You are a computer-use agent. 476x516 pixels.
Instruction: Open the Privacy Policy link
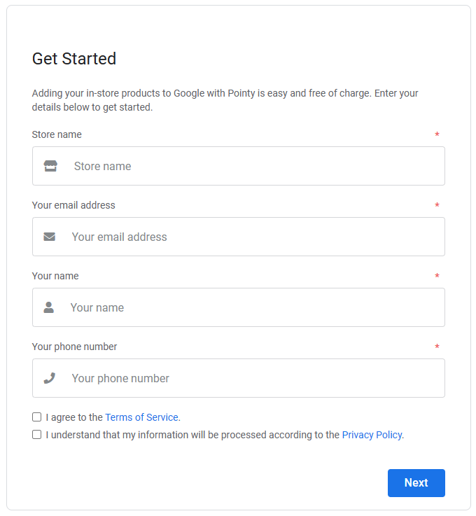372,435
